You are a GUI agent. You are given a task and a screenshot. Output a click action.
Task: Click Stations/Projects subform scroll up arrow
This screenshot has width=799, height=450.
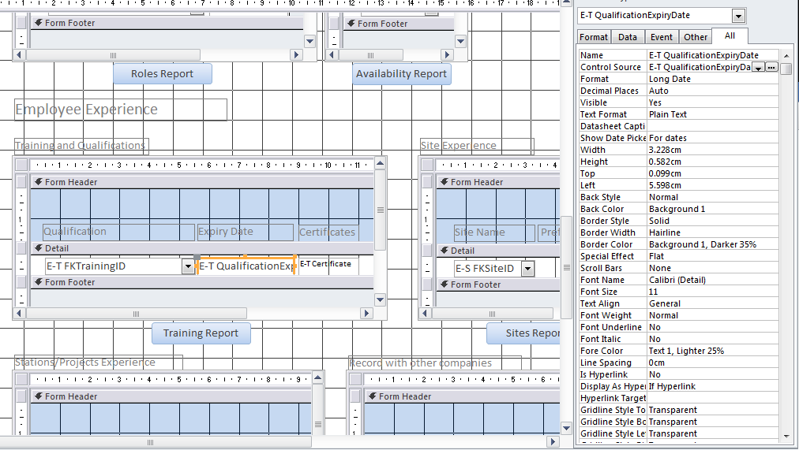318,377
